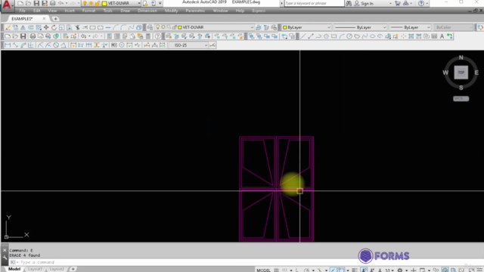Select the Extend tool
This screenshot has width=484, height=272.
[x=85, y=27]
